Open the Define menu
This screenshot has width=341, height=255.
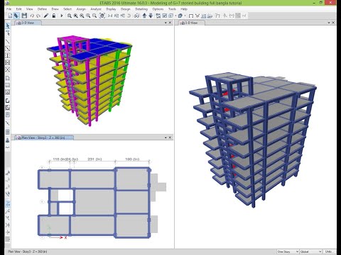(42, 9)
